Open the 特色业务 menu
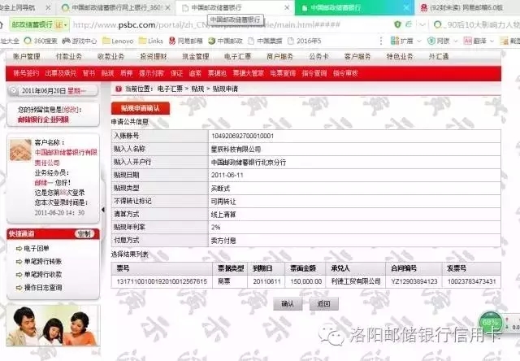 click(400, 56)
